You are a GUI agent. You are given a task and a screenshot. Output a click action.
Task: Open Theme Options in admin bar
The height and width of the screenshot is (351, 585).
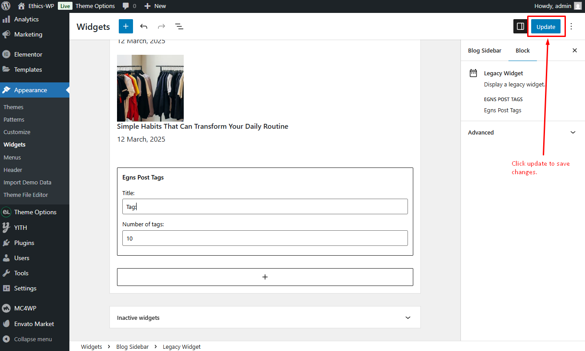[x=95, y=6]
